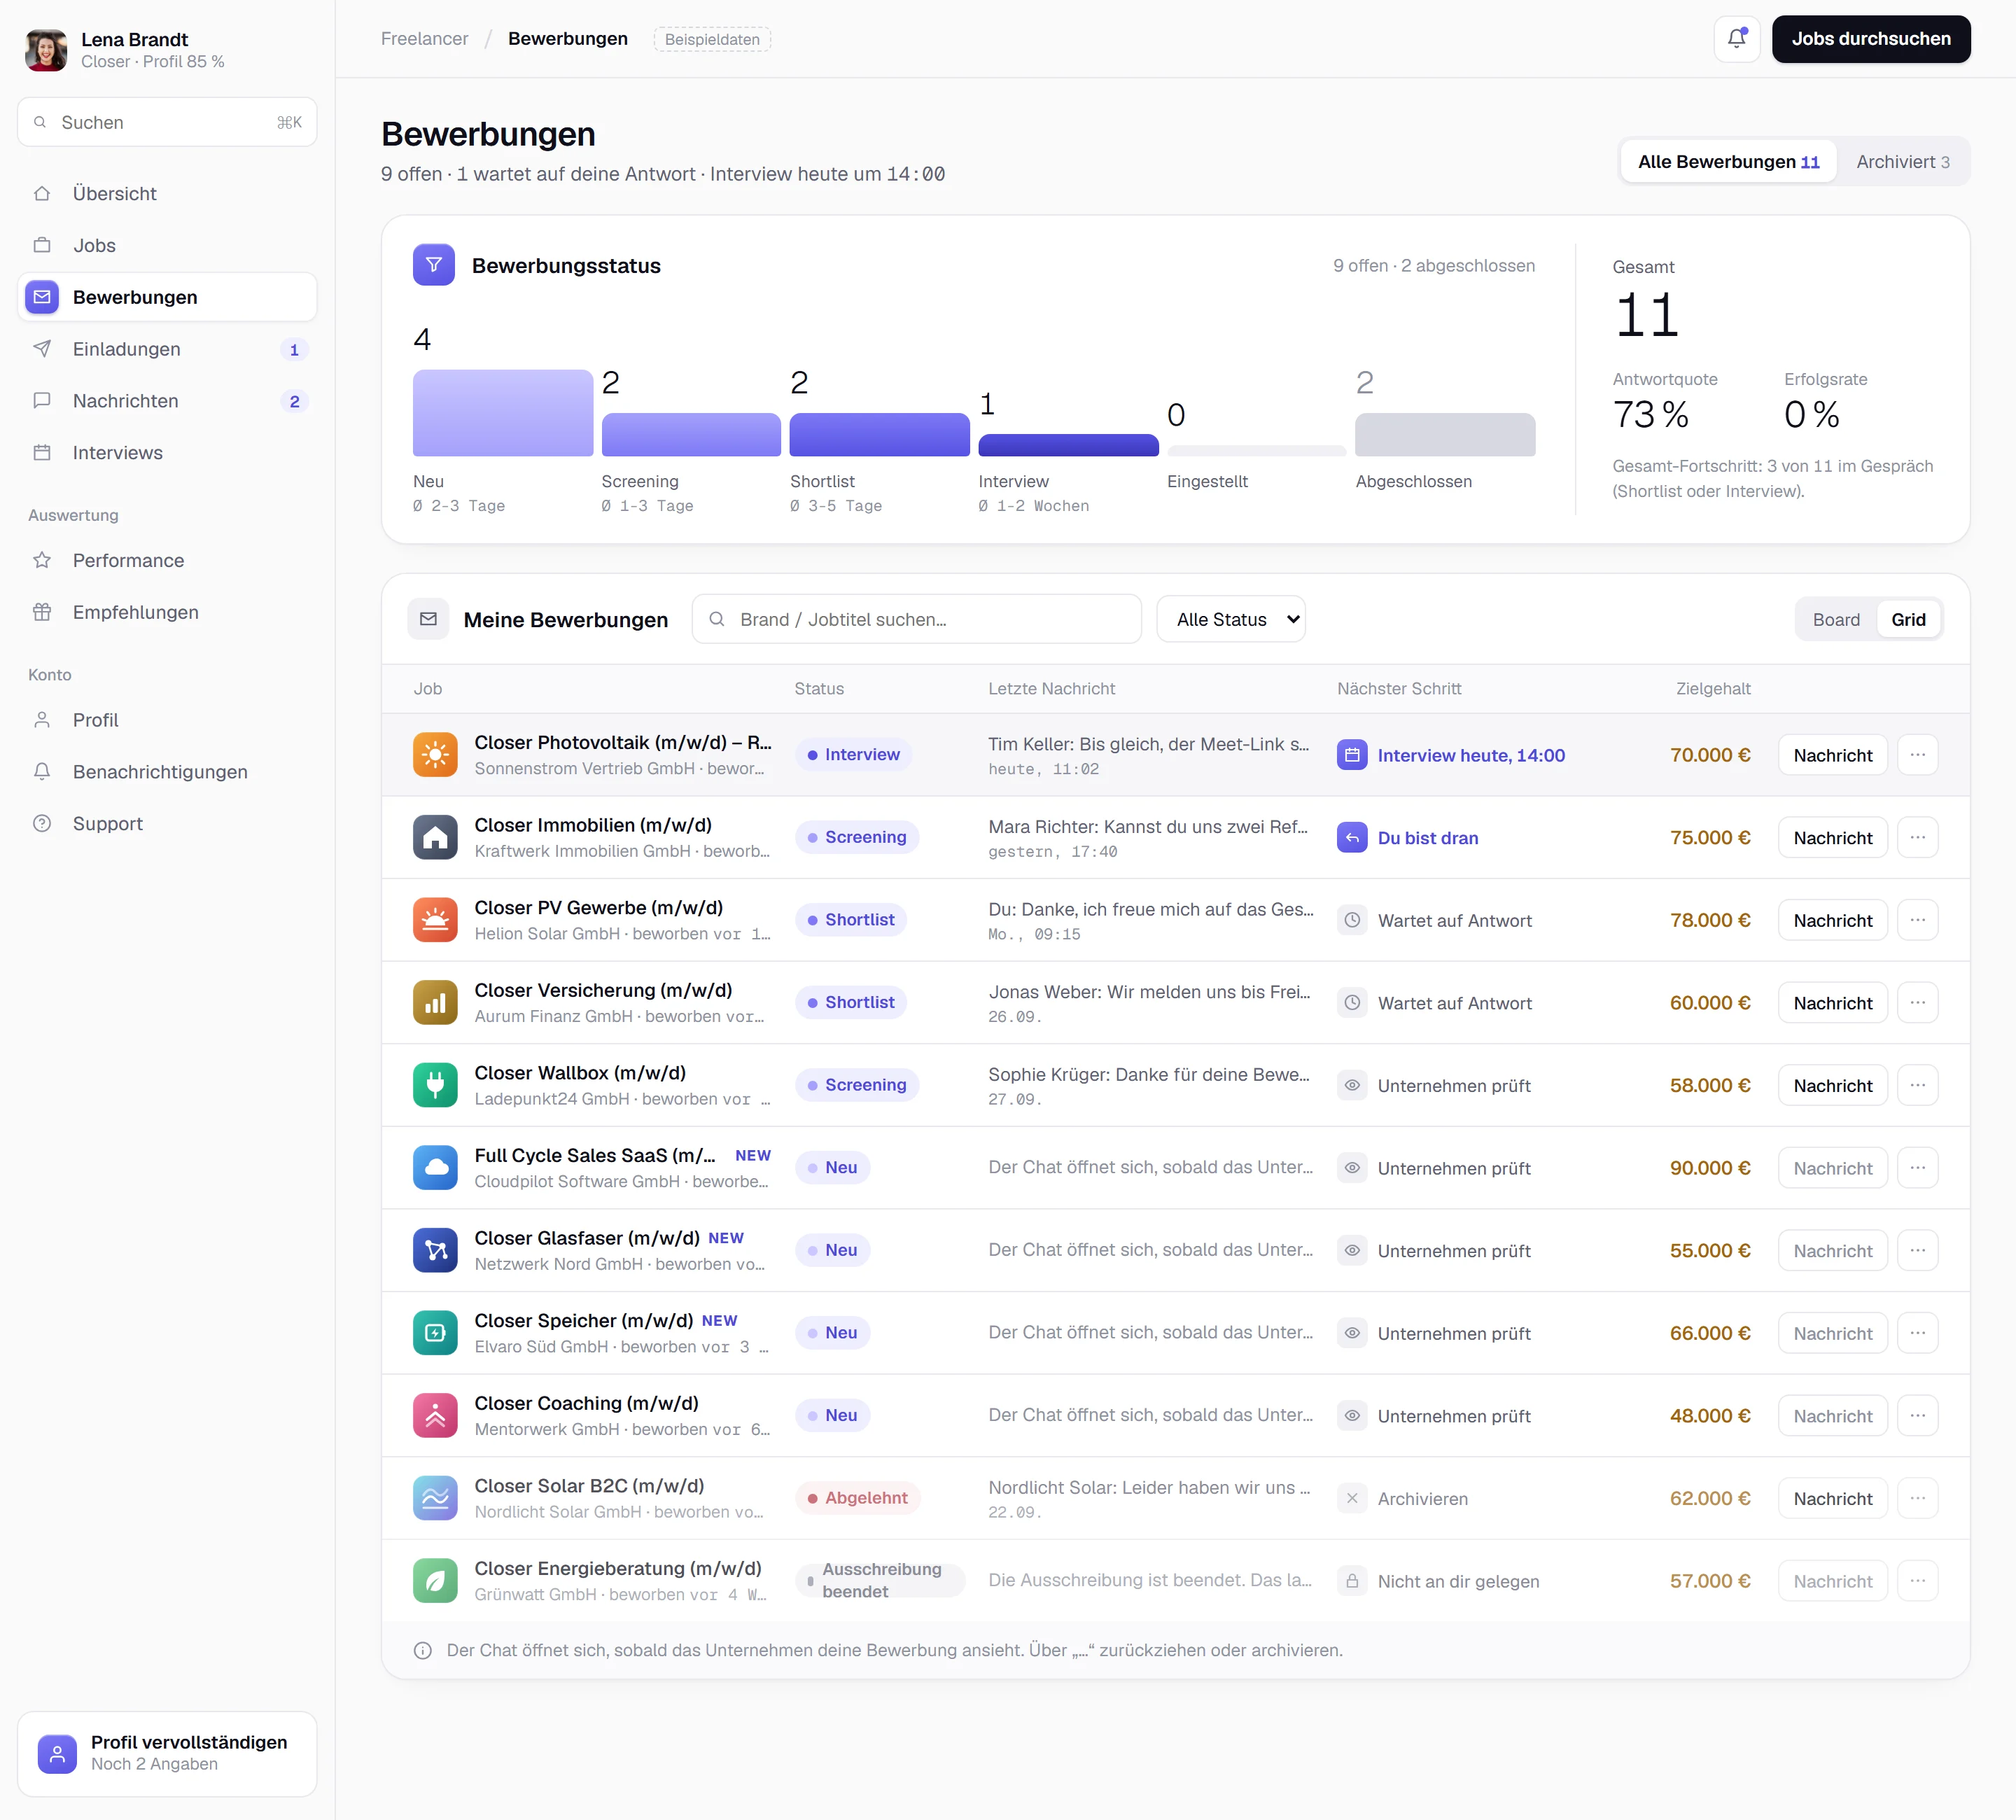Open more options for Closer Immobilien row

tap(1917, 838)
